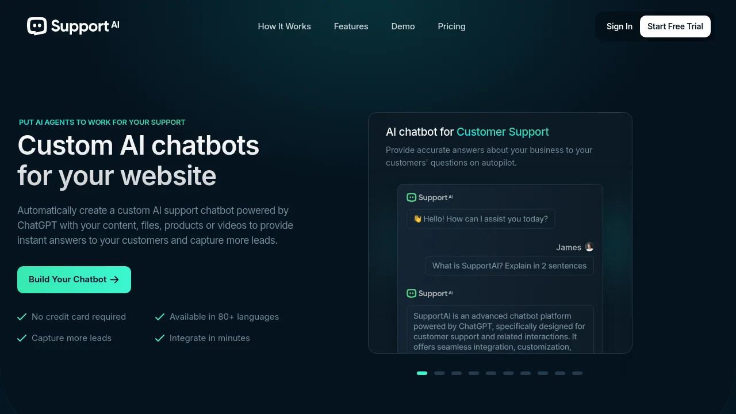
Task: Click the 'Customer Support' highlighted title text
Action: tap(503, 132)
